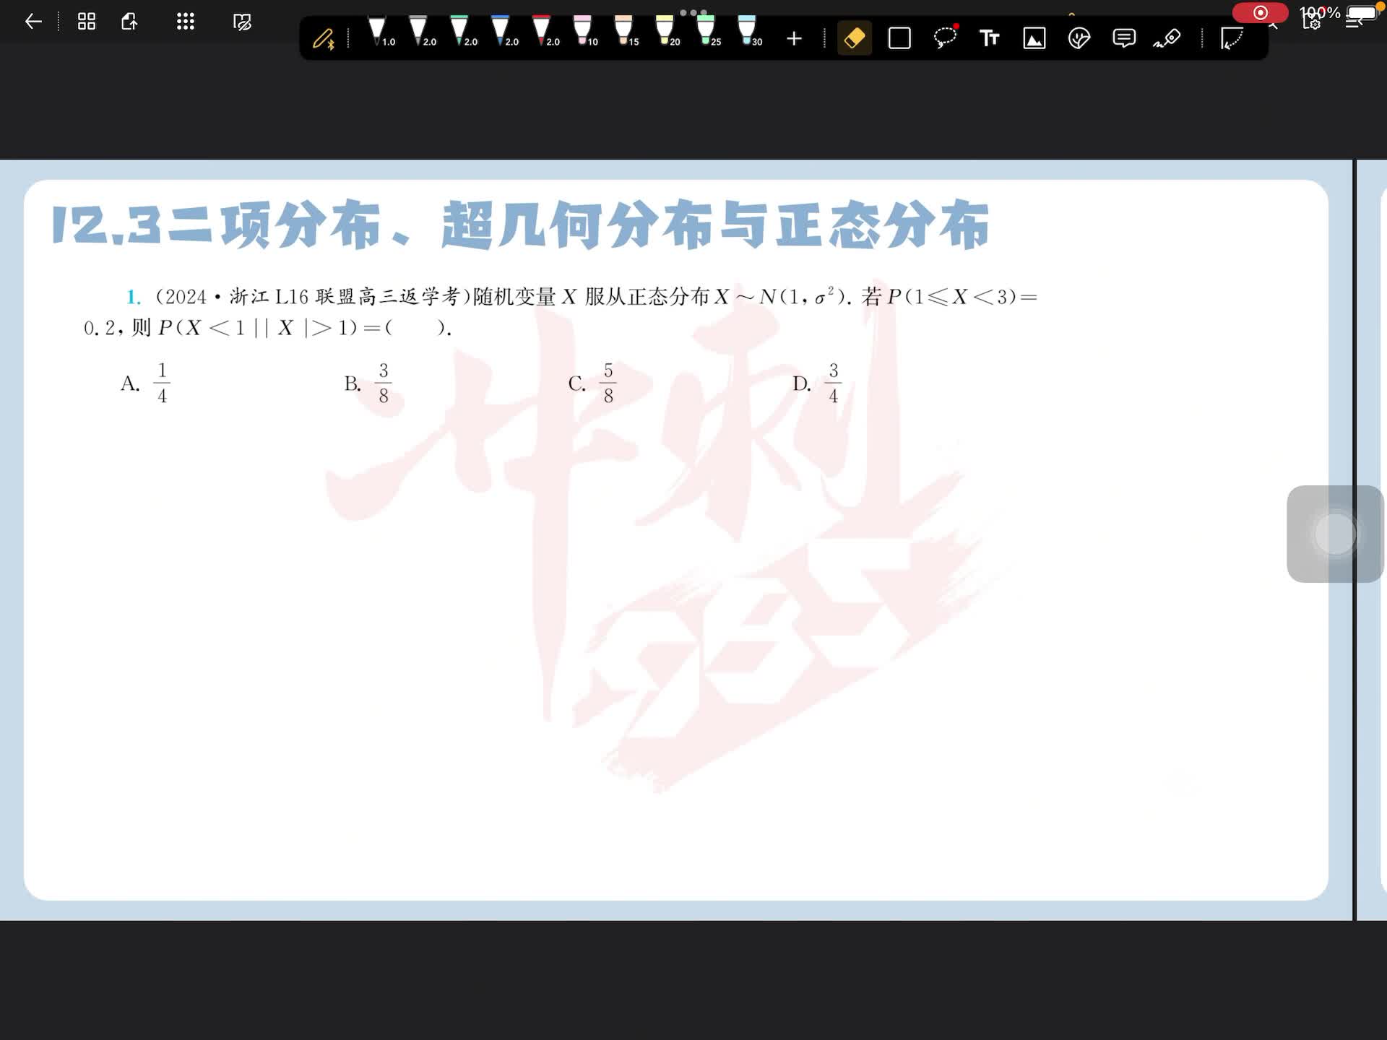Select the Eraser tool
The width and height of the screenshot is (1387, 1040).
[854, 38]
